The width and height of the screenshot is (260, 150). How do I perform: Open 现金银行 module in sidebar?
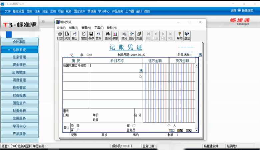(19, 65)
